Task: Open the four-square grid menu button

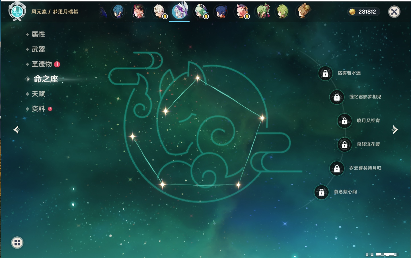Action: [x=17, y=243]
